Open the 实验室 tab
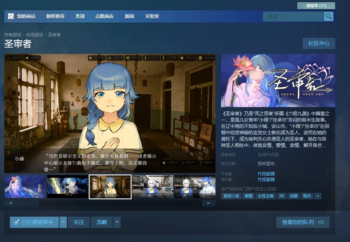The height and width of the screenshot is (242, 350). [152, 16]
